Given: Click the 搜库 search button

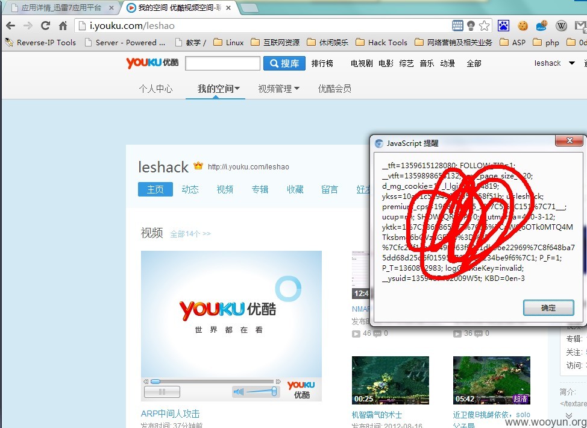Looking at the screenshot, I should (284, 63).
